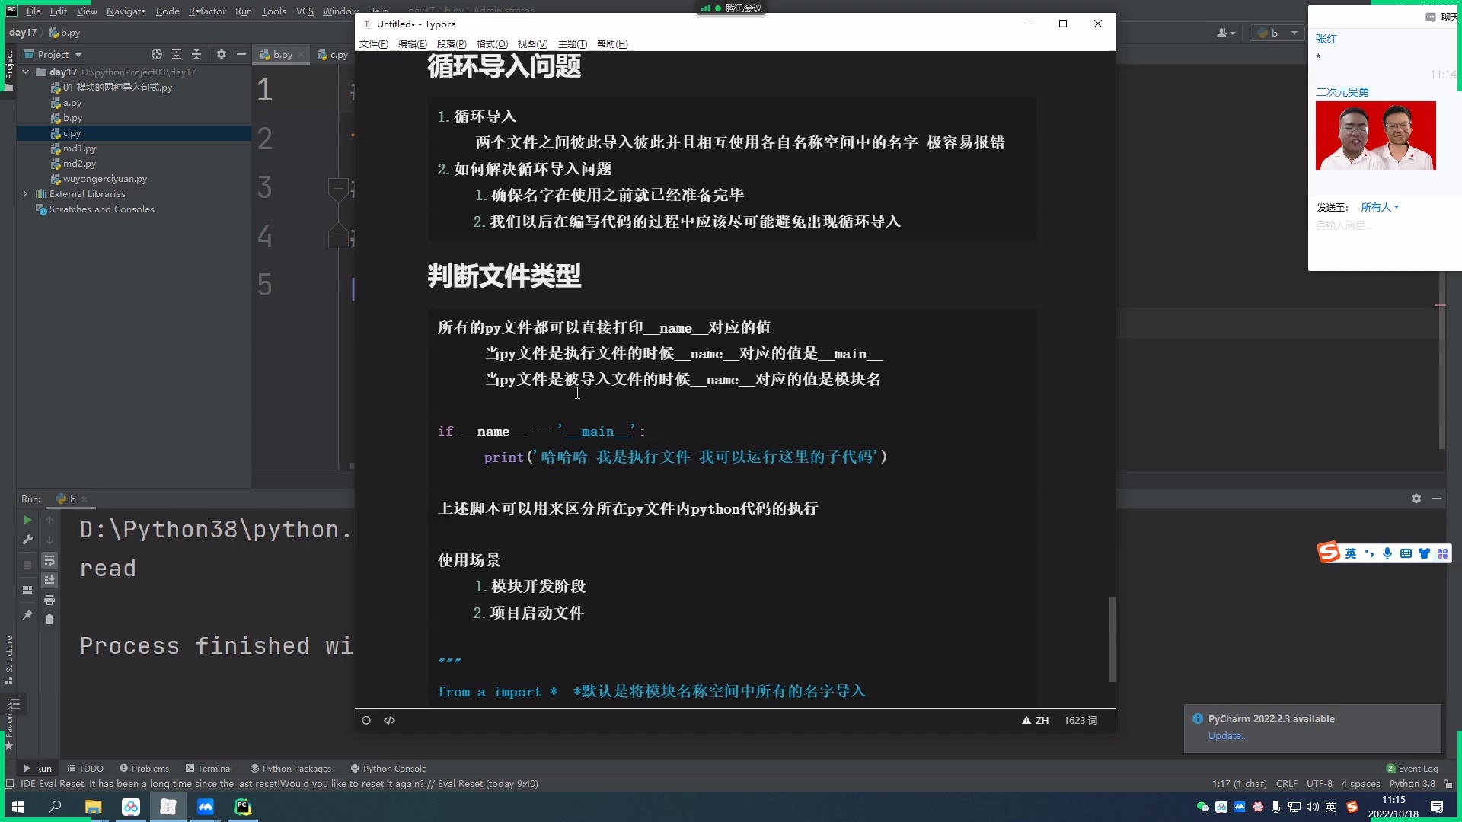Clear console output with the trash icon
Viewport: 1462px width, 822px height.
pos(49,619)
